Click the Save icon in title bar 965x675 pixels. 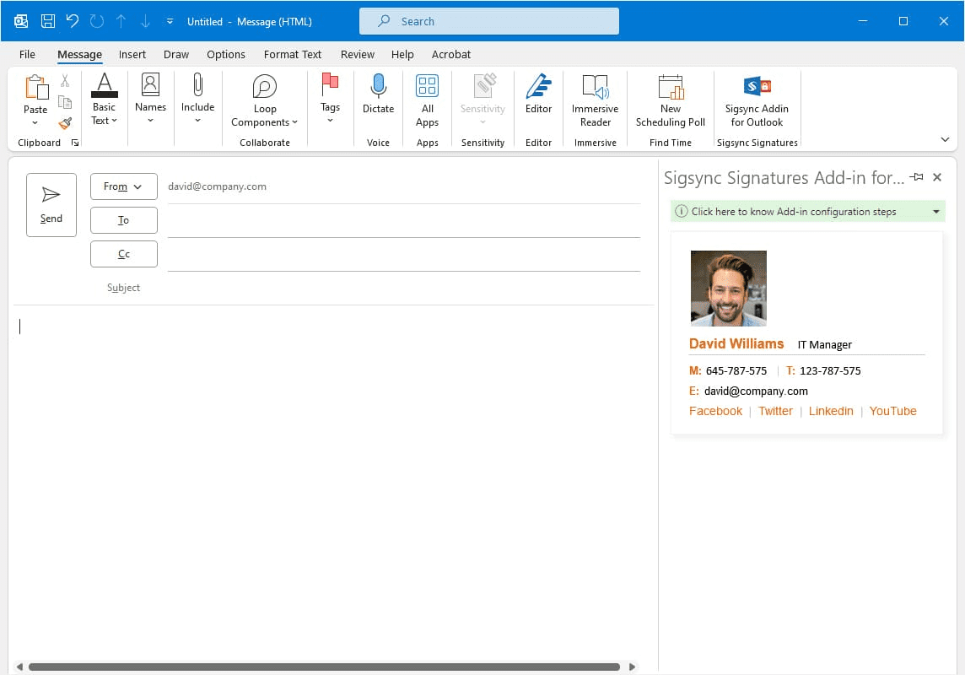coord(48,21)
